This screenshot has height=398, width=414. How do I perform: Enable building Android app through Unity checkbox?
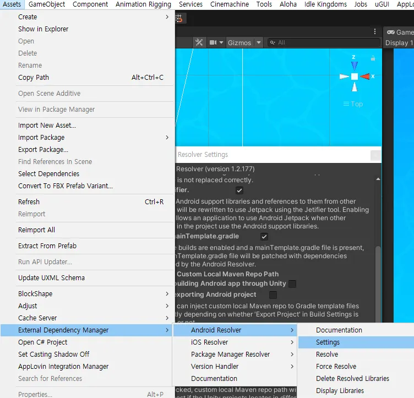click(292, 284)
